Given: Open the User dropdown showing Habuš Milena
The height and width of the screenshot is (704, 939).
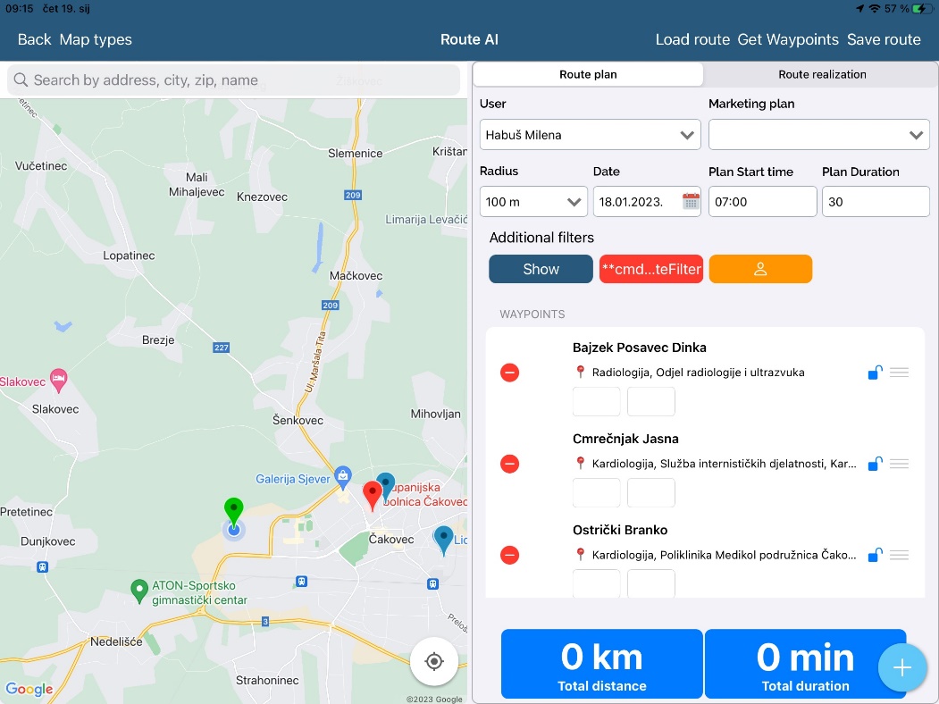Looking at the screenshot, I should coord(590,135).
